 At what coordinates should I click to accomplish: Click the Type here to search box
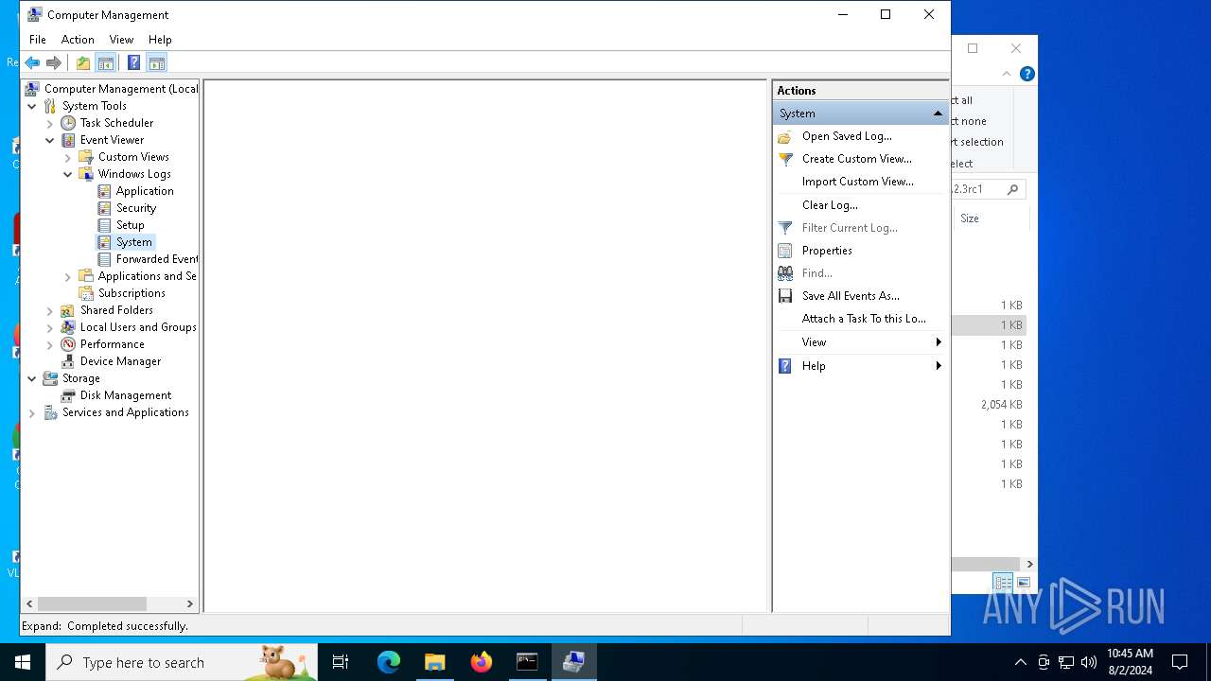click(182, 662)
